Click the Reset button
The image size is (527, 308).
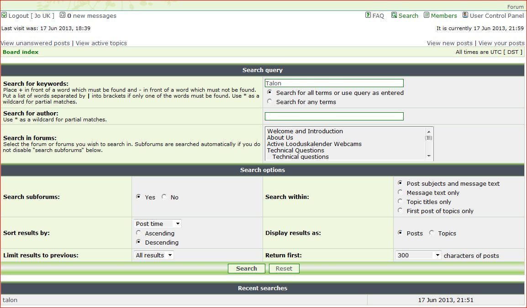(284, 268)
